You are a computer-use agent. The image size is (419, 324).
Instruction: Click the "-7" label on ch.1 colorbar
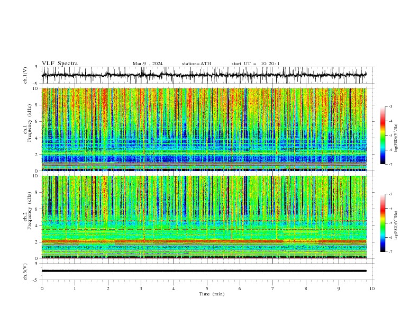[x=390, y=164]
